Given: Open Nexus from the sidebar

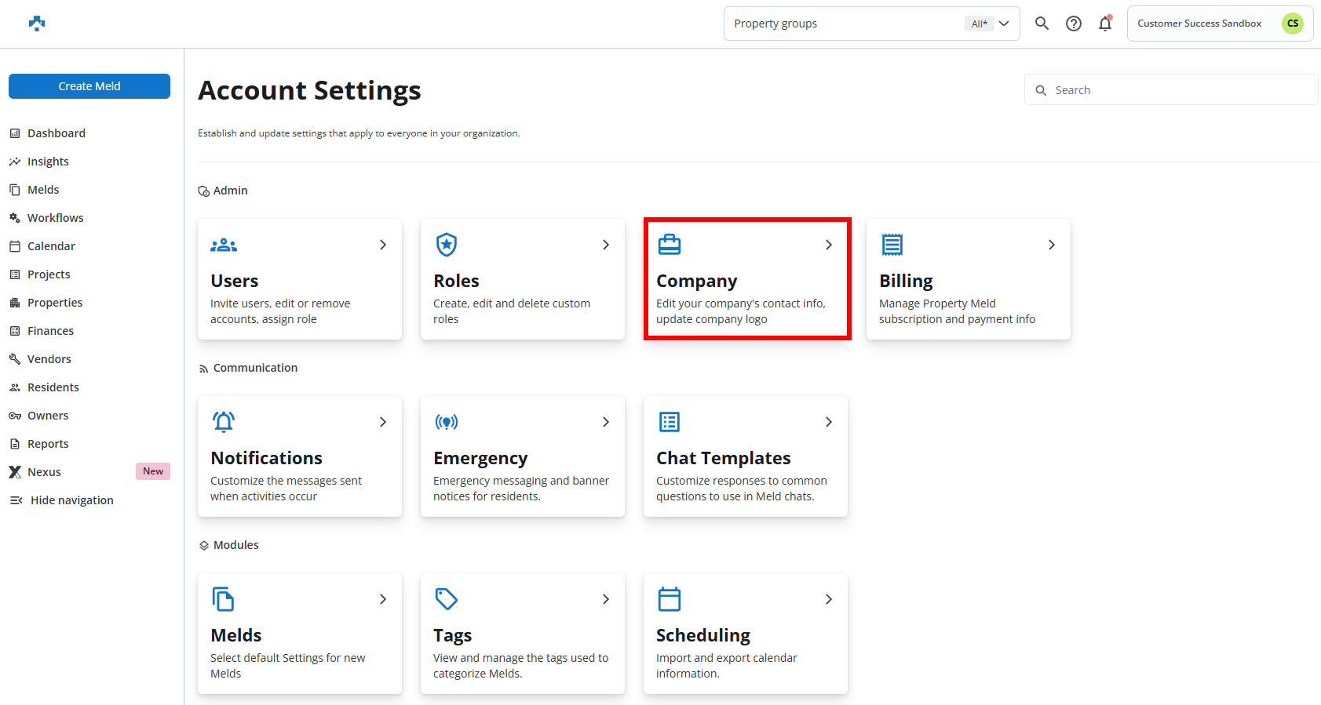Looking at the screenshot, I should (44, 472).
